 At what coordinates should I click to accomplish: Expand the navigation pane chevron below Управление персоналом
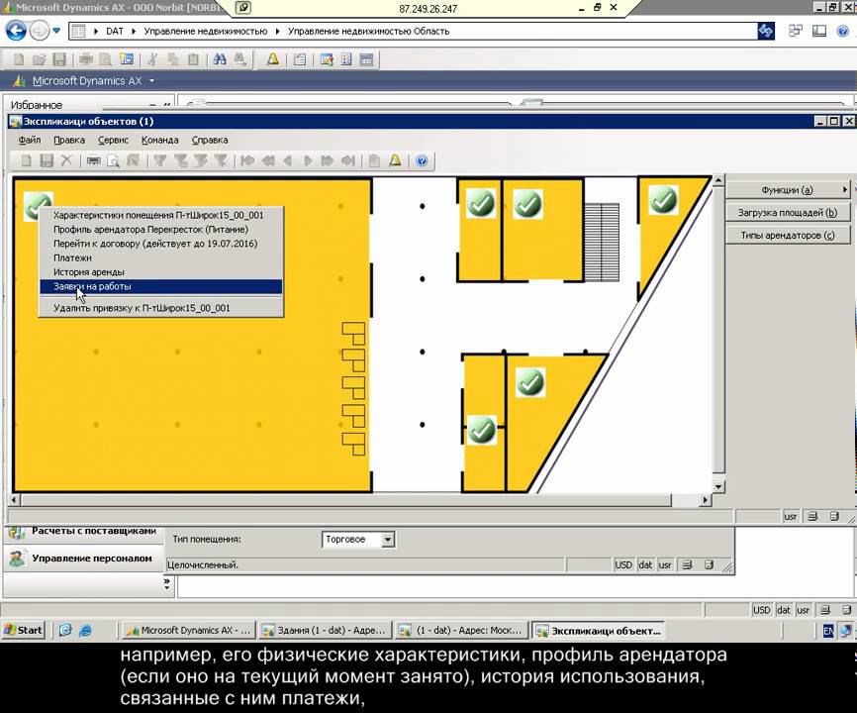(166, 584)
